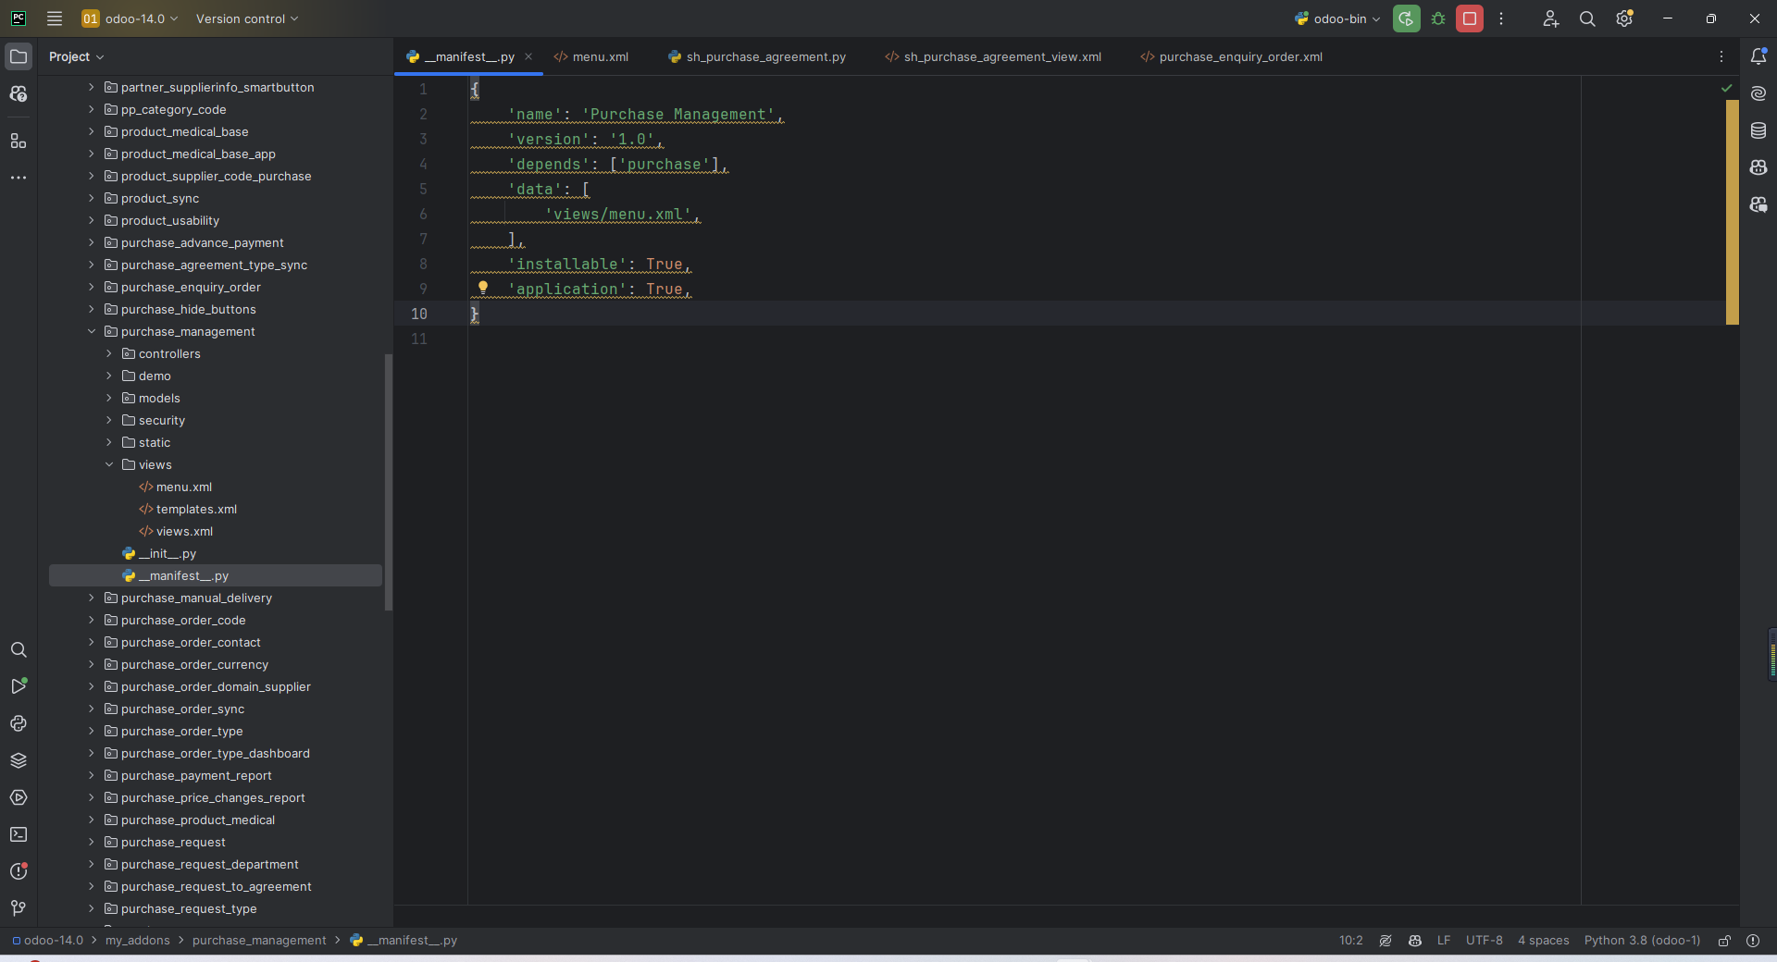Viewport: 1777px width, 962px height.
Task: Collapse the views folder
Action: (x=109, y=464)
